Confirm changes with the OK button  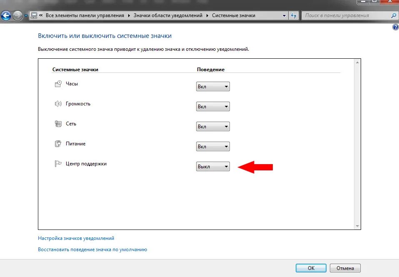point(311,268)
